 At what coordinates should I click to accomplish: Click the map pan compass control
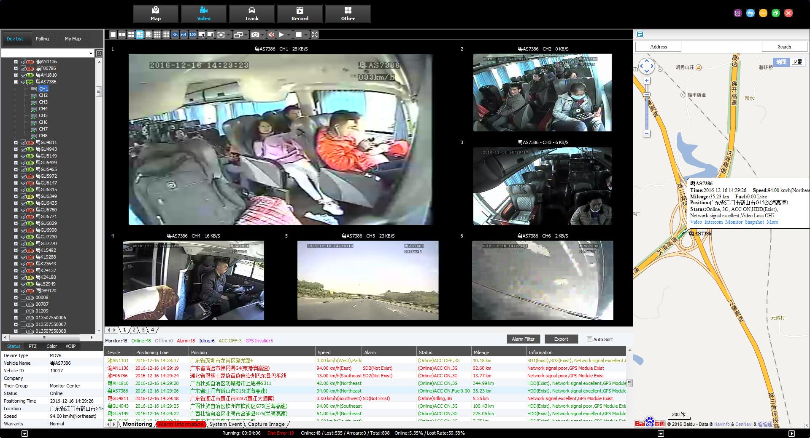[x=646, y=66]
